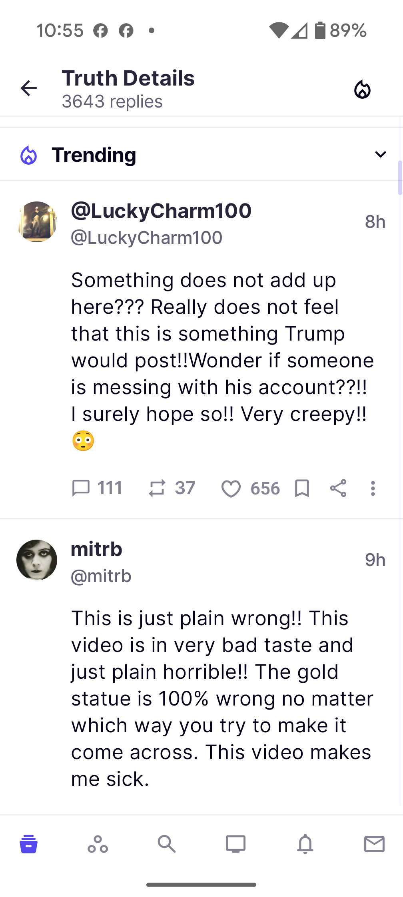Viewport: 403px width, 897px height.
Task: Tap the back arrow in header
Action: click(29, 88)
